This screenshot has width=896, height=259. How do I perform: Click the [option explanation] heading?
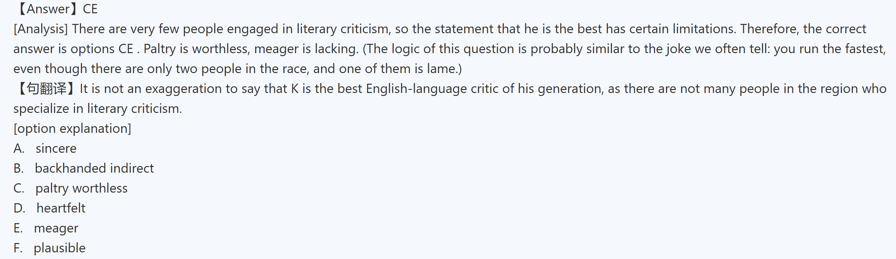[x=72, y=129]
